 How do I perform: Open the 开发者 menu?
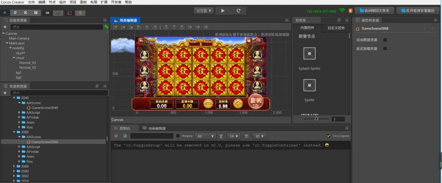tap(116, 2)
